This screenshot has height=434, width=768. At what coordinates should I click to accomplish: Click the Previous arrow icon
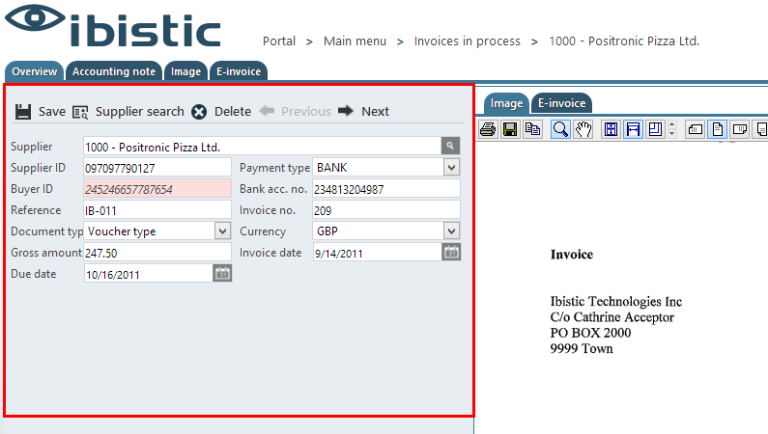click(267, 111)
